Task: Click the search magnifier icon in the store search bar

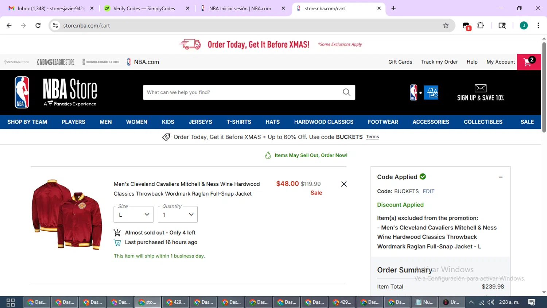Action: [x=346, y=92]
